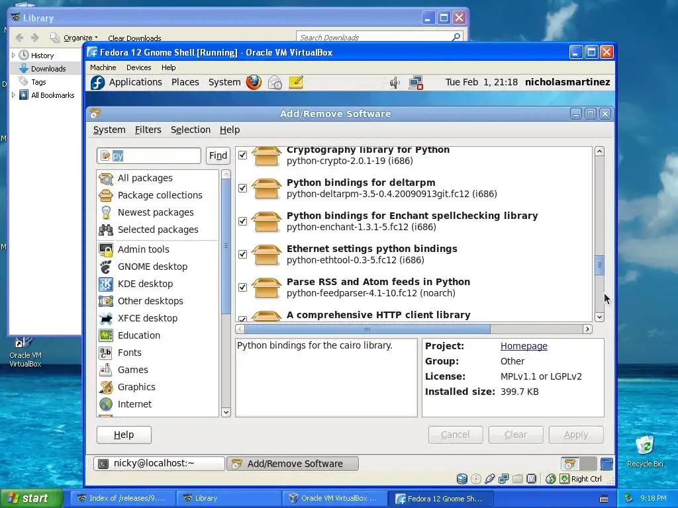This screenshot has height=508, width=678.
Task: Click the VirtualBox USB status icon
Action: [490, 479]
